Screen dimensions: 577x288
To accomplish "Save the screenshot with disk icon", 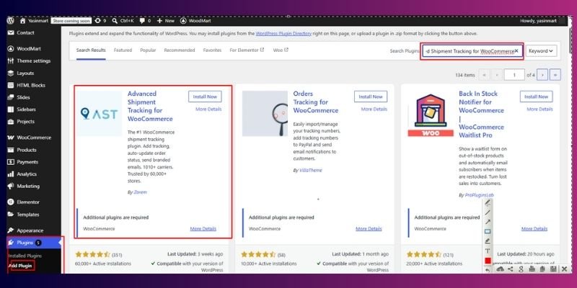I will 553,269.
